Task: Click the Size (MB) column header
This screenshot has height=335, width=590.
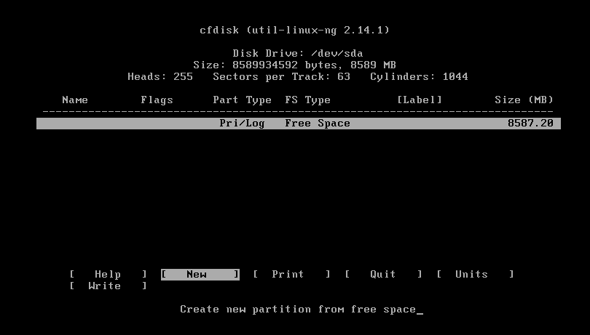Action: (x=524, y=100)
